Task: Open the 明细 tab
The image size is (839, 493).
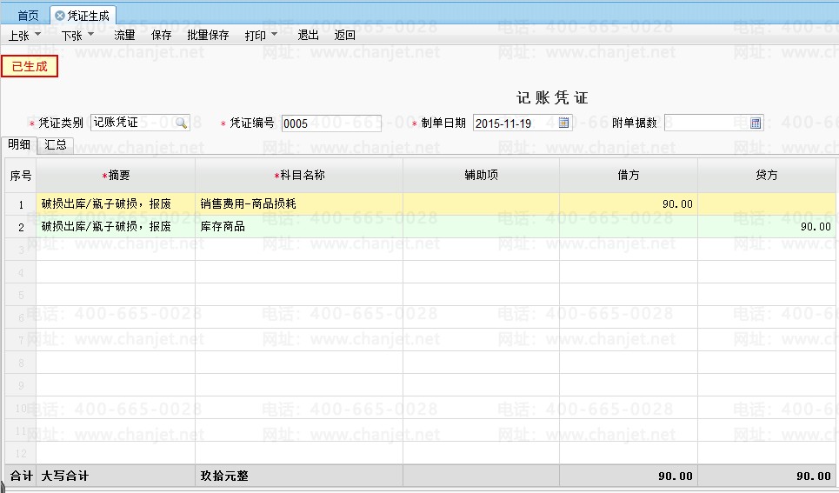Action: [19, 144]
